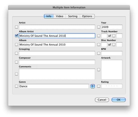Check the Rating checkbox

click(99, 86)
